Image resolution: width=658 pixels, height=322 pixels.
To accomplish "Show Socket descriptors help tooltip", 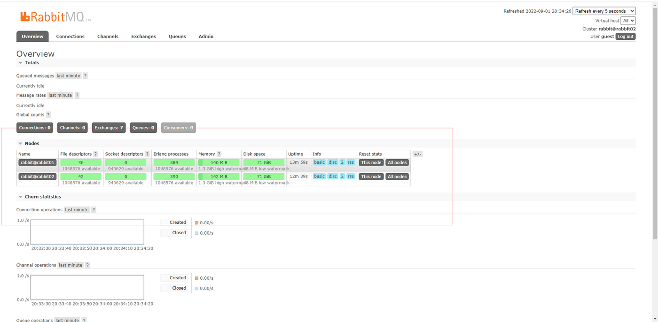I will click(147, 154).
